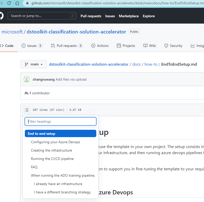Open the 'Add files via upload' commit
This screenshot has width=204, height=202.
pos(71,80)
